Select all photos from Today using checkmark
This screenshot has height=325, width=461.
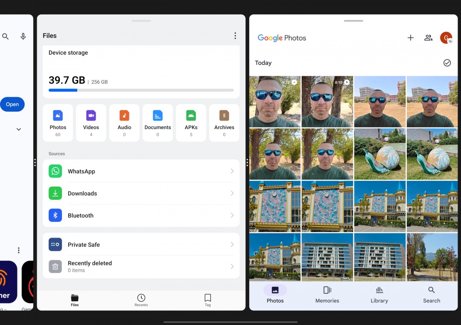point(447,63)
